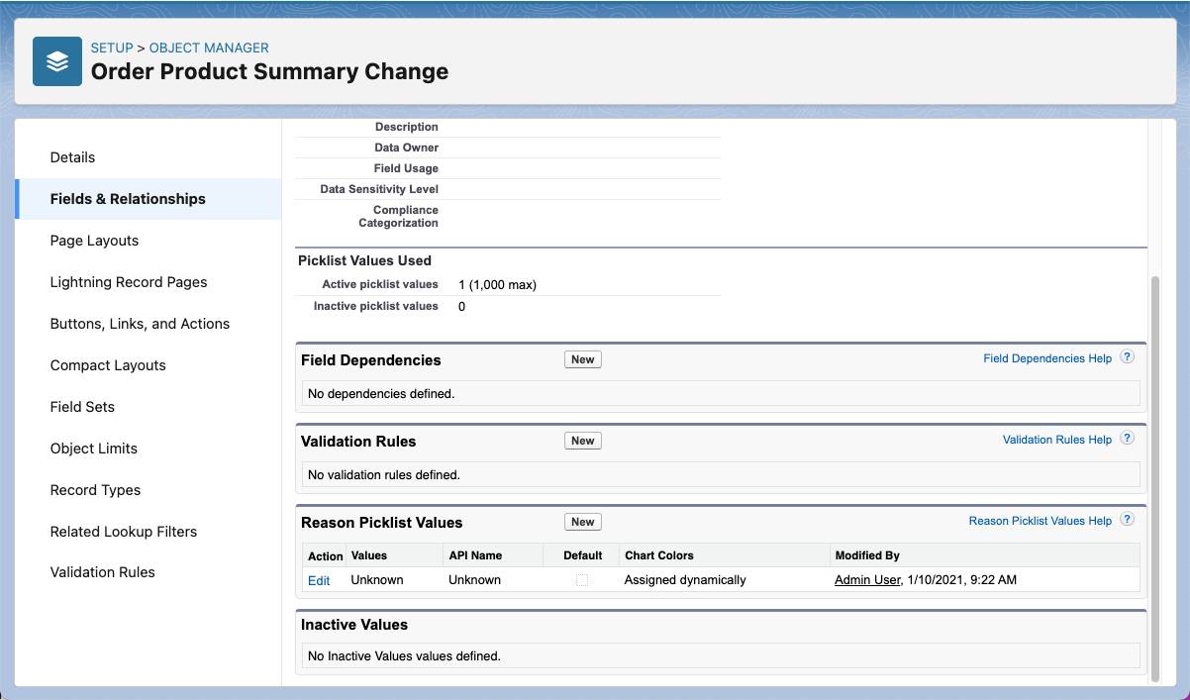Switch to the Page Layouts section

click(x=94, y=240)
